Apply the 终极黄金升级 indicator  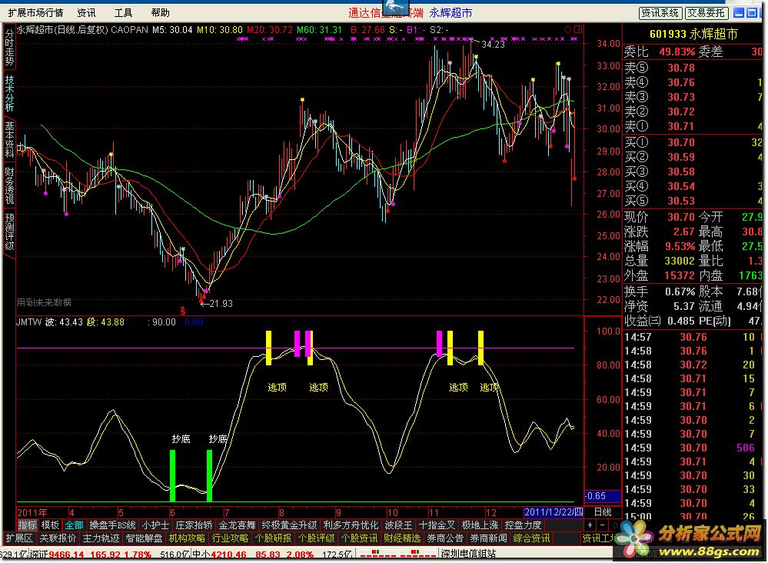pyautogui.click(x=290, y=525)
